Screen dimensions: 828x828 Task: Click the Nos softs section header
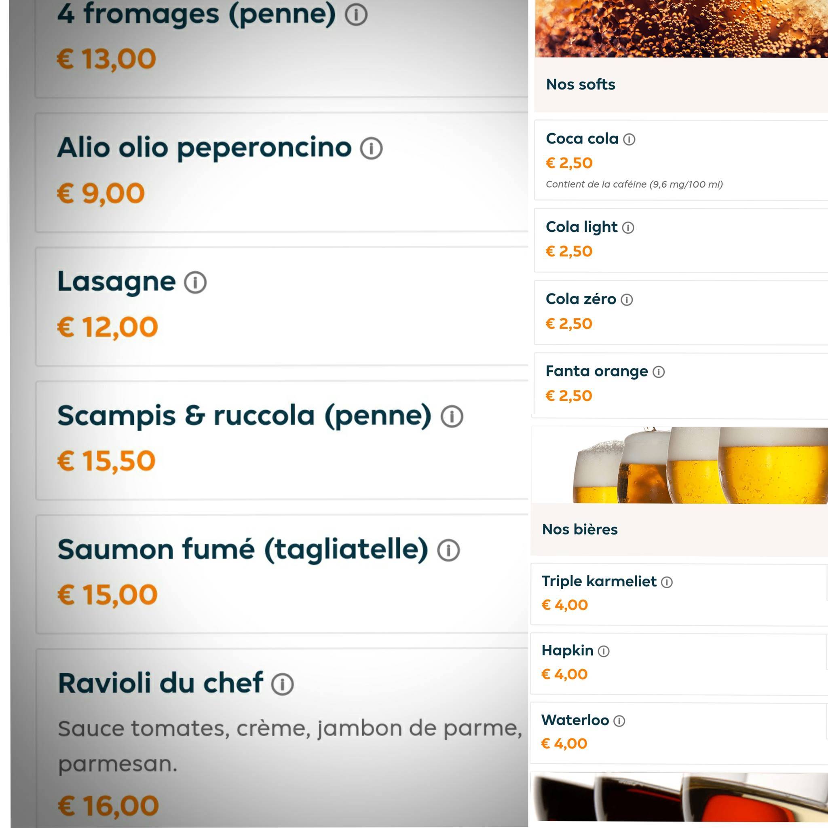point(580,84)
